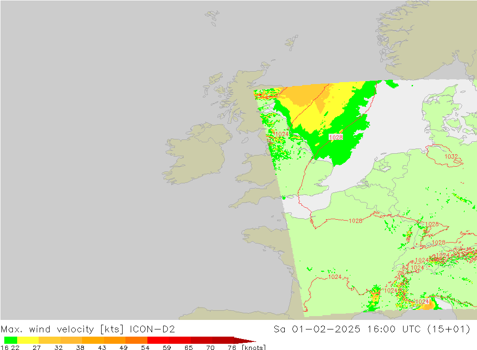477x350 pixels.
Task: Click the 1024 isobar label over southern France
Action: tap(335, 276)
